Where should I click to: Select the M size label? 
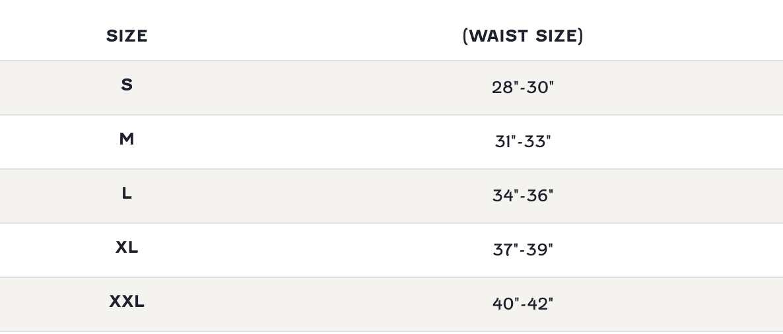pyautogui.click(x=127, y=139)
